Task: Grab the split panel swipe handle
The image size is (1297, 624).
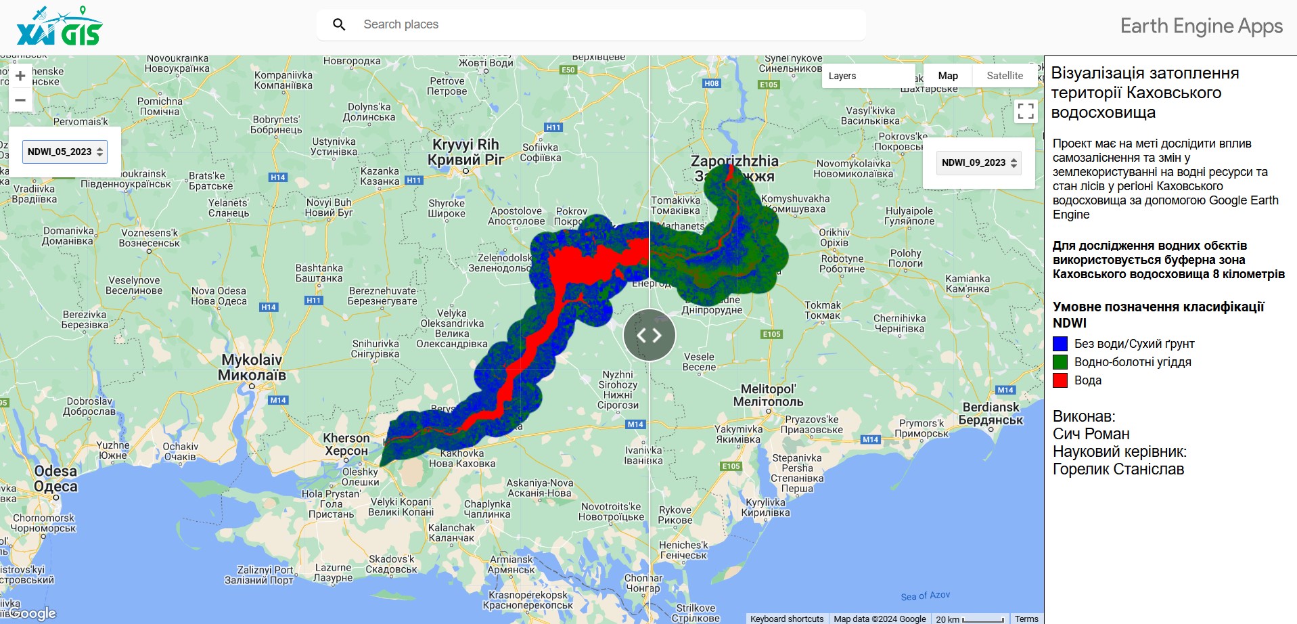Action: pos(650,335)
